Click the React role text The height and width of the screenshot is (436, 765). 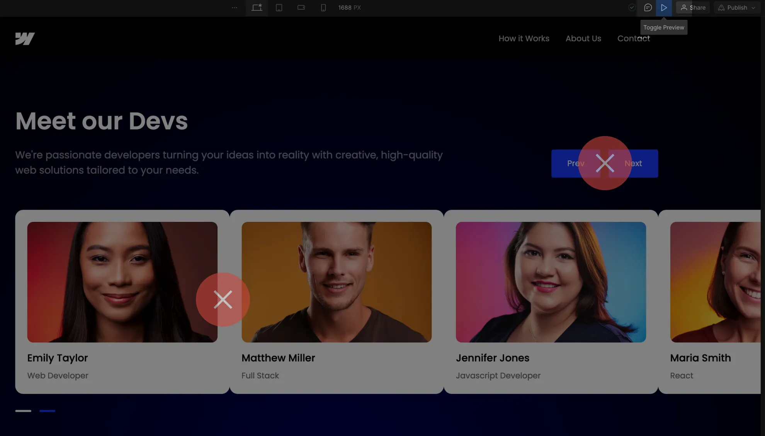coord(682,376)
